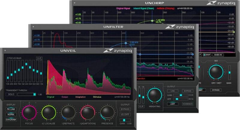Screen dimensions: 240x130
Task: Click the NOISEMON button in UNFILTER
Action: (x=187, y=104)
